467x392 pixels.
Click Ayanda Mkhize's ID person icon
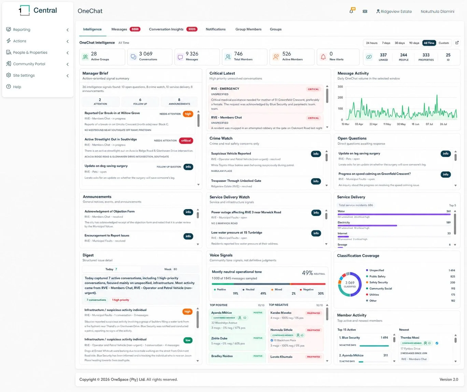coord(240,318)
